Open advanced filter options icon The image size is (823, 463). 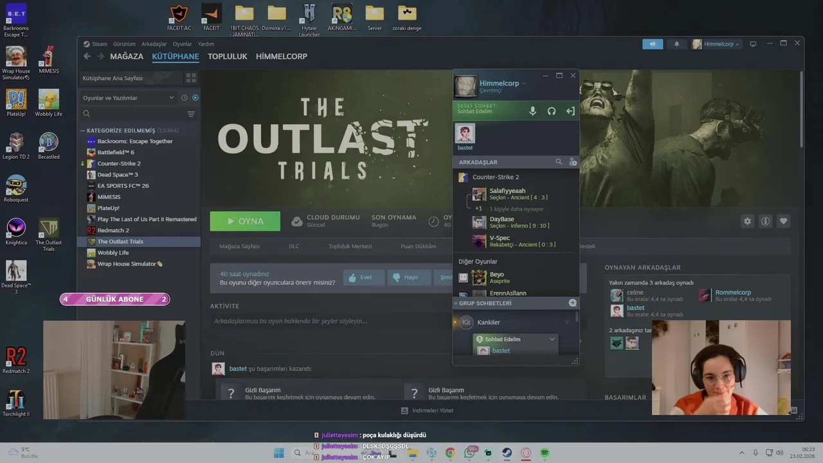191,114
